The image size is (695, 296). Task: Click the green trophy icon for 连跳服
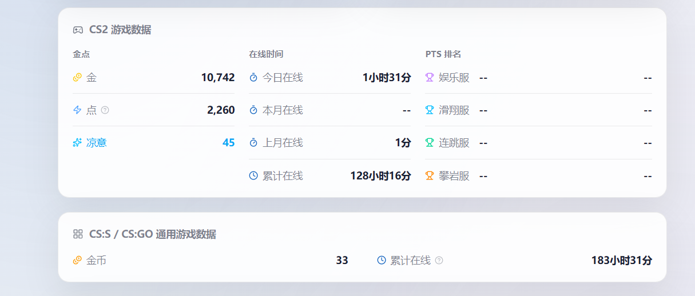click(x=430, y=142)
